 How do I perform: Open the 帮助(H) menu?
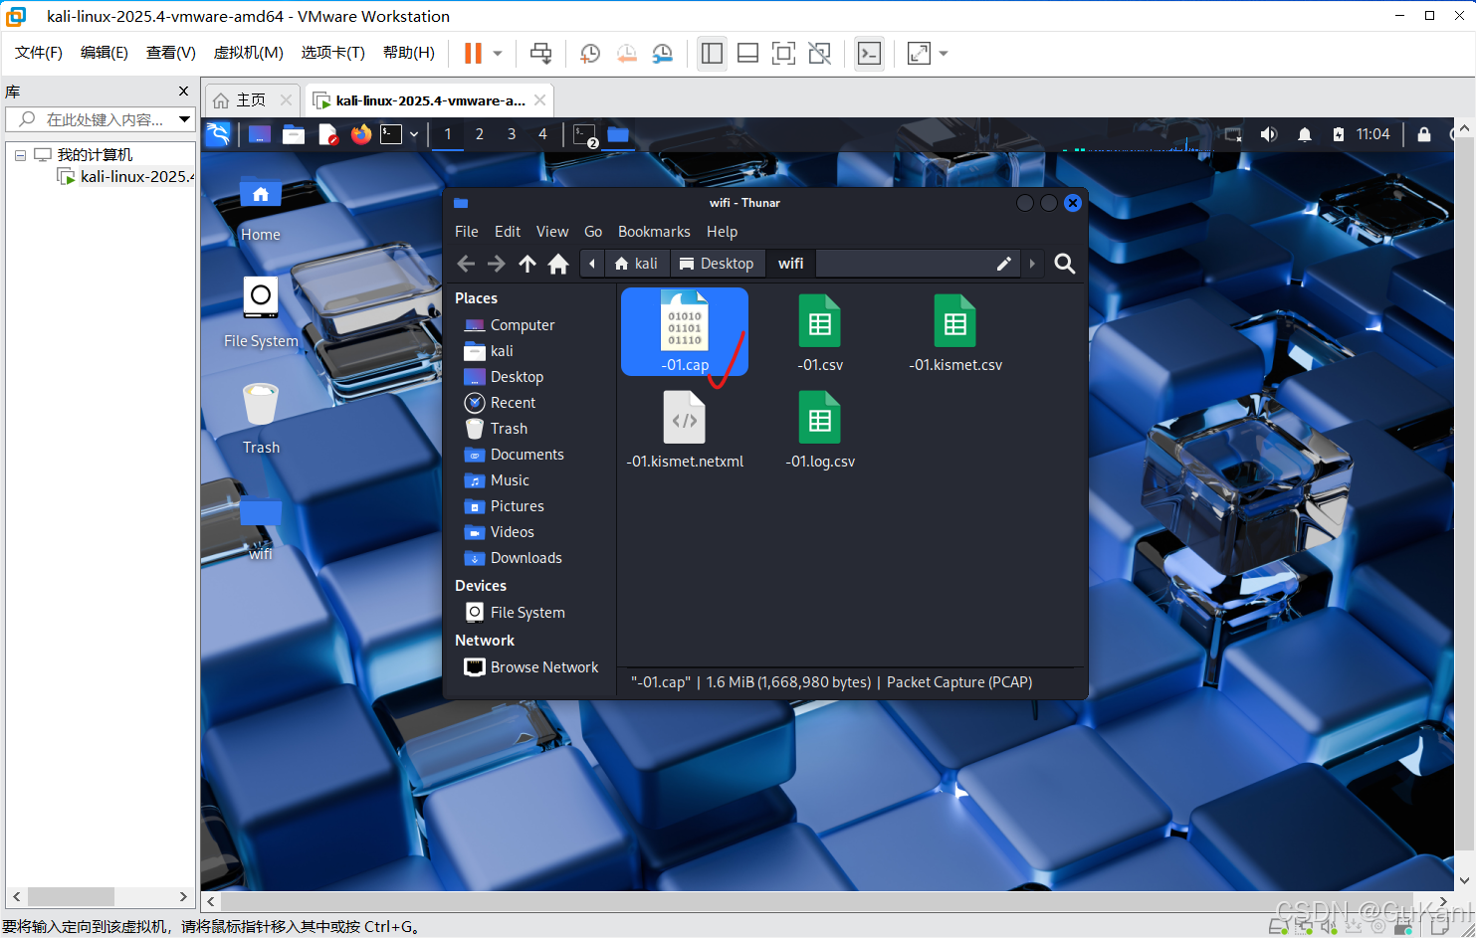[x=408, y=53]
